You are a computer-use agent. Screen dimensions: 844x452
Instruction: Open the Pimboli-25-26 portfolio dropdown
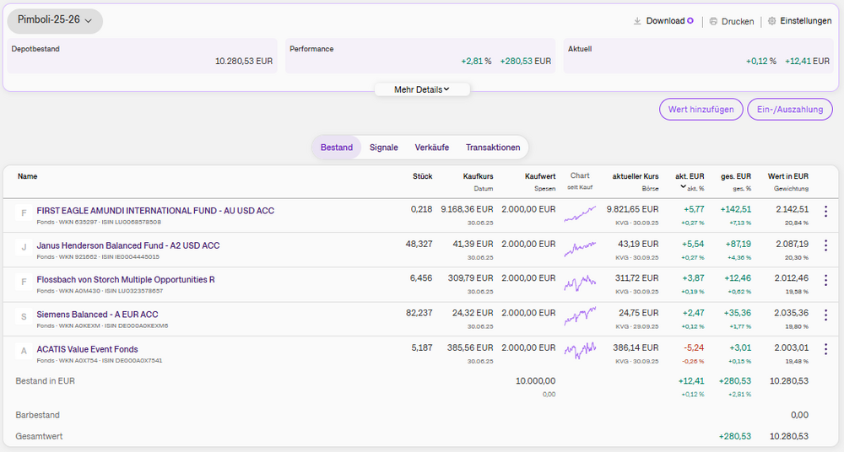[x=55, y=20]
